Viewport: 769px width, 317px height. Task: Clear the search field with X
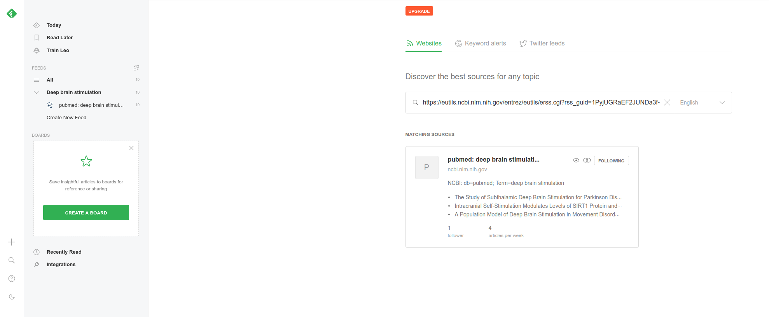click(x=667, y=103)
